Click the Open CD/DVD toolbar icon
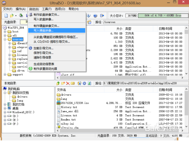 pyautogui.click(x=21, y=15)
